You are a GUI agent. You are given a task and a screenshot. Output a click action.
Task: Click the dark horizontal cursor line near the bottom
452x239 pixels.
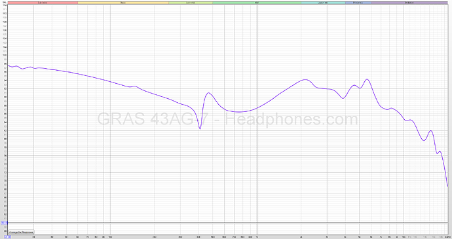(x=228, y=223)
